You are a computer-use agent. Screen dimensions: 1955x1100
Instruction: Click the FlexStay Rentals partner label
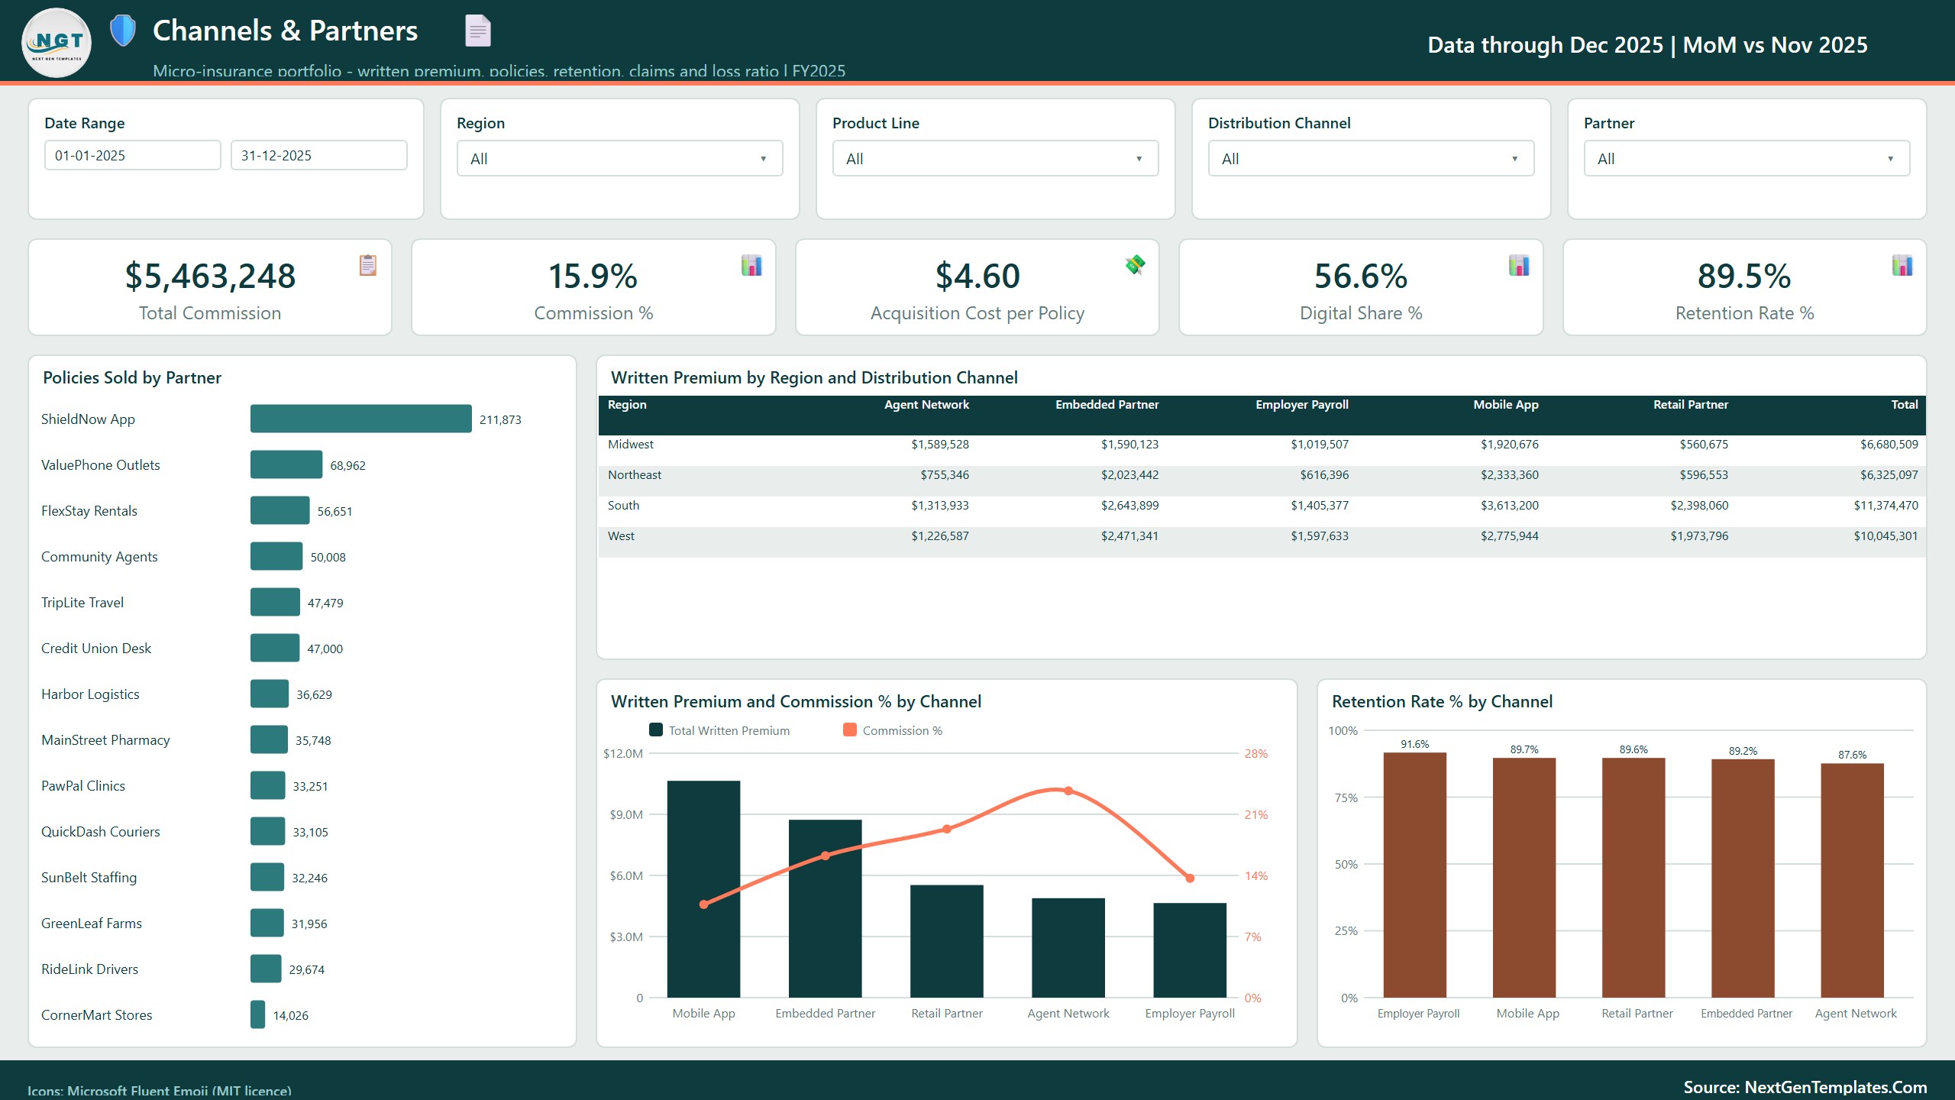pyautogui.click(x=89, y=510)
